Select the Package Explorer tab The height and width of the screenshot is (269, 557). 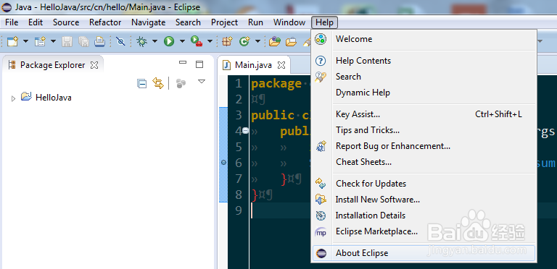point(52,65)
